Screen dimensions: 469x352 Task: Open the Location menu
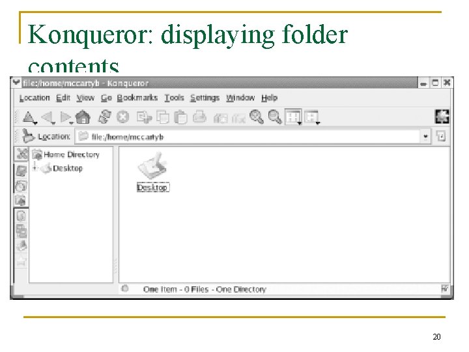(35, 98)
